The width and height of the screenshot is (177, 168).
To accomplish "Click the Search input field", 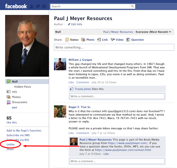I will pyautogui.click(x=90, y=6).
